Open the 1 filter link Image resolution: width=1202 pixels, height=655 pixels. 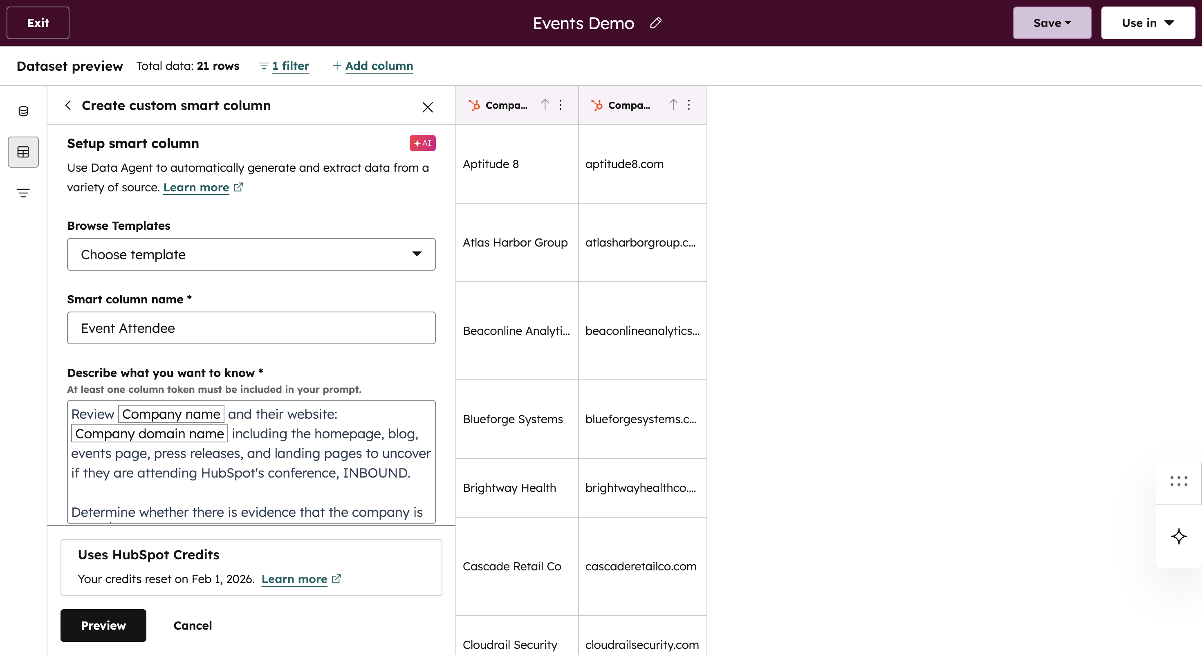coord(290,66)
